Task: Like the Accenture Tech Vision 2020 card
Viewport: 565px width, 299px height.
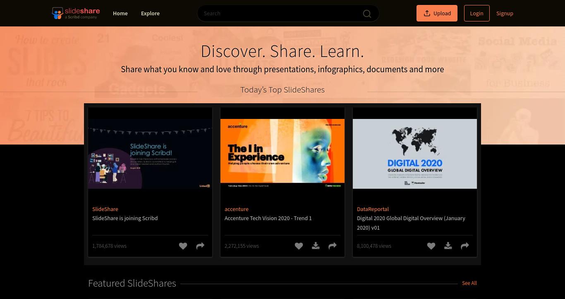Action: click(299, 246)
